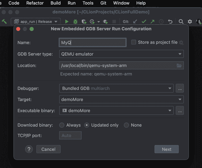Screen dimensions: 202x168
Task: Open the Run menu
Action: pyautogui.click(x=71, y=3)
